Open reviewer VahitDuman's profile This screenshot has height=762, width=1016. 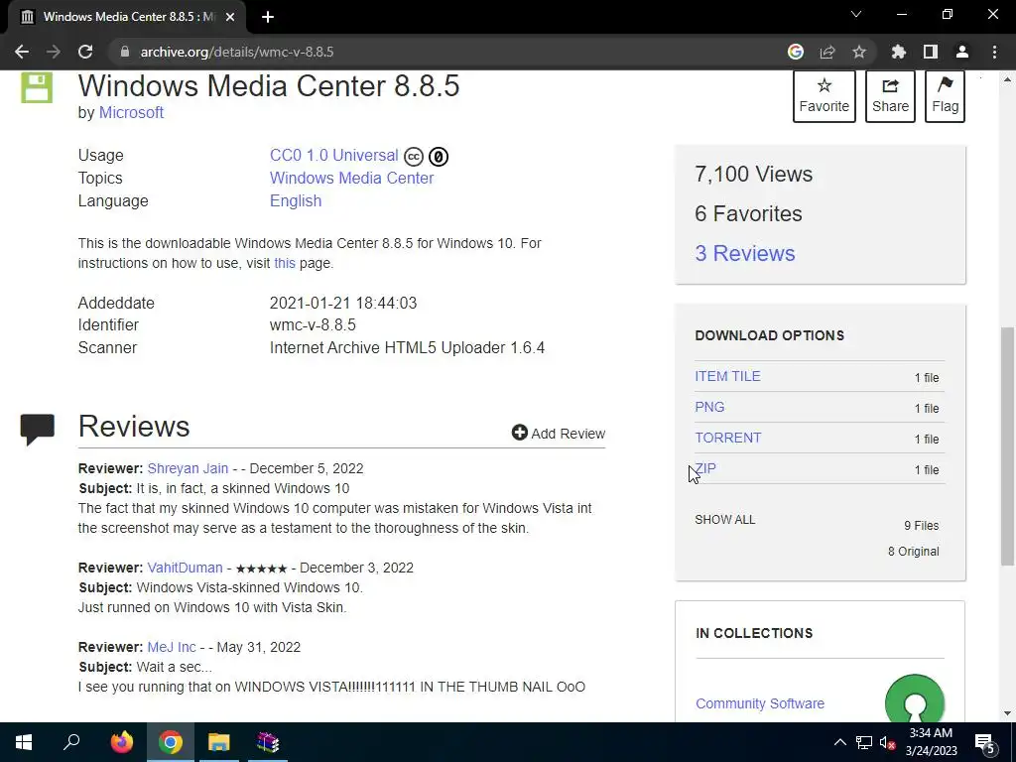point(185,568)
